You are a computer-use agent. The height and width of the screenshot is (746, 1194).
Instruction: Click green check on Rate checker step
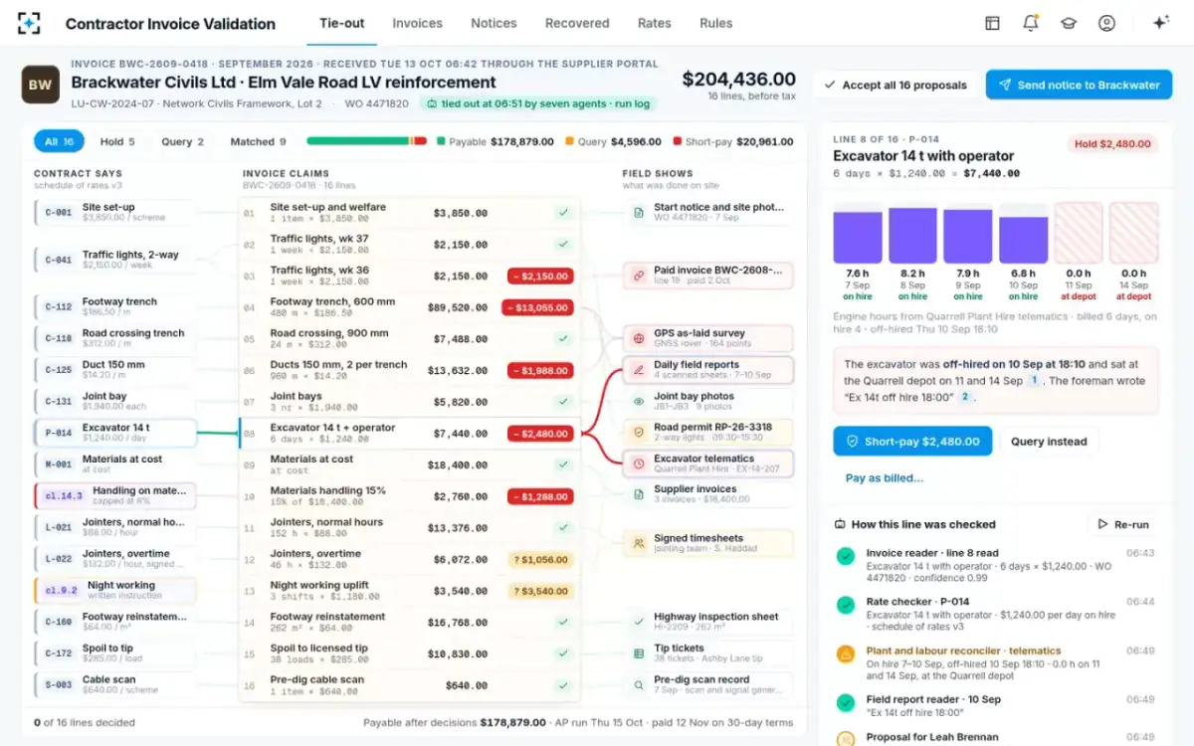click(x=846, y=605)
